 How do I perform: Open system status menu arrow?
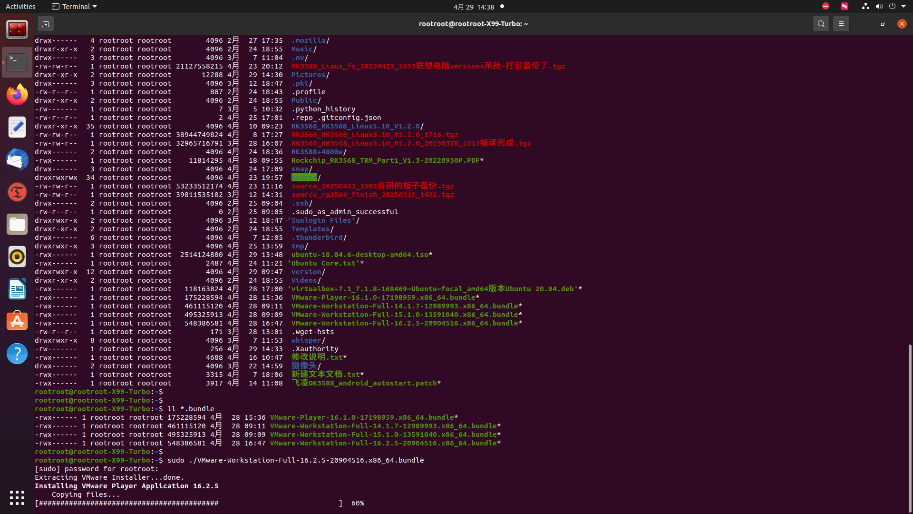pyautogui.click(x=903, y=7)
